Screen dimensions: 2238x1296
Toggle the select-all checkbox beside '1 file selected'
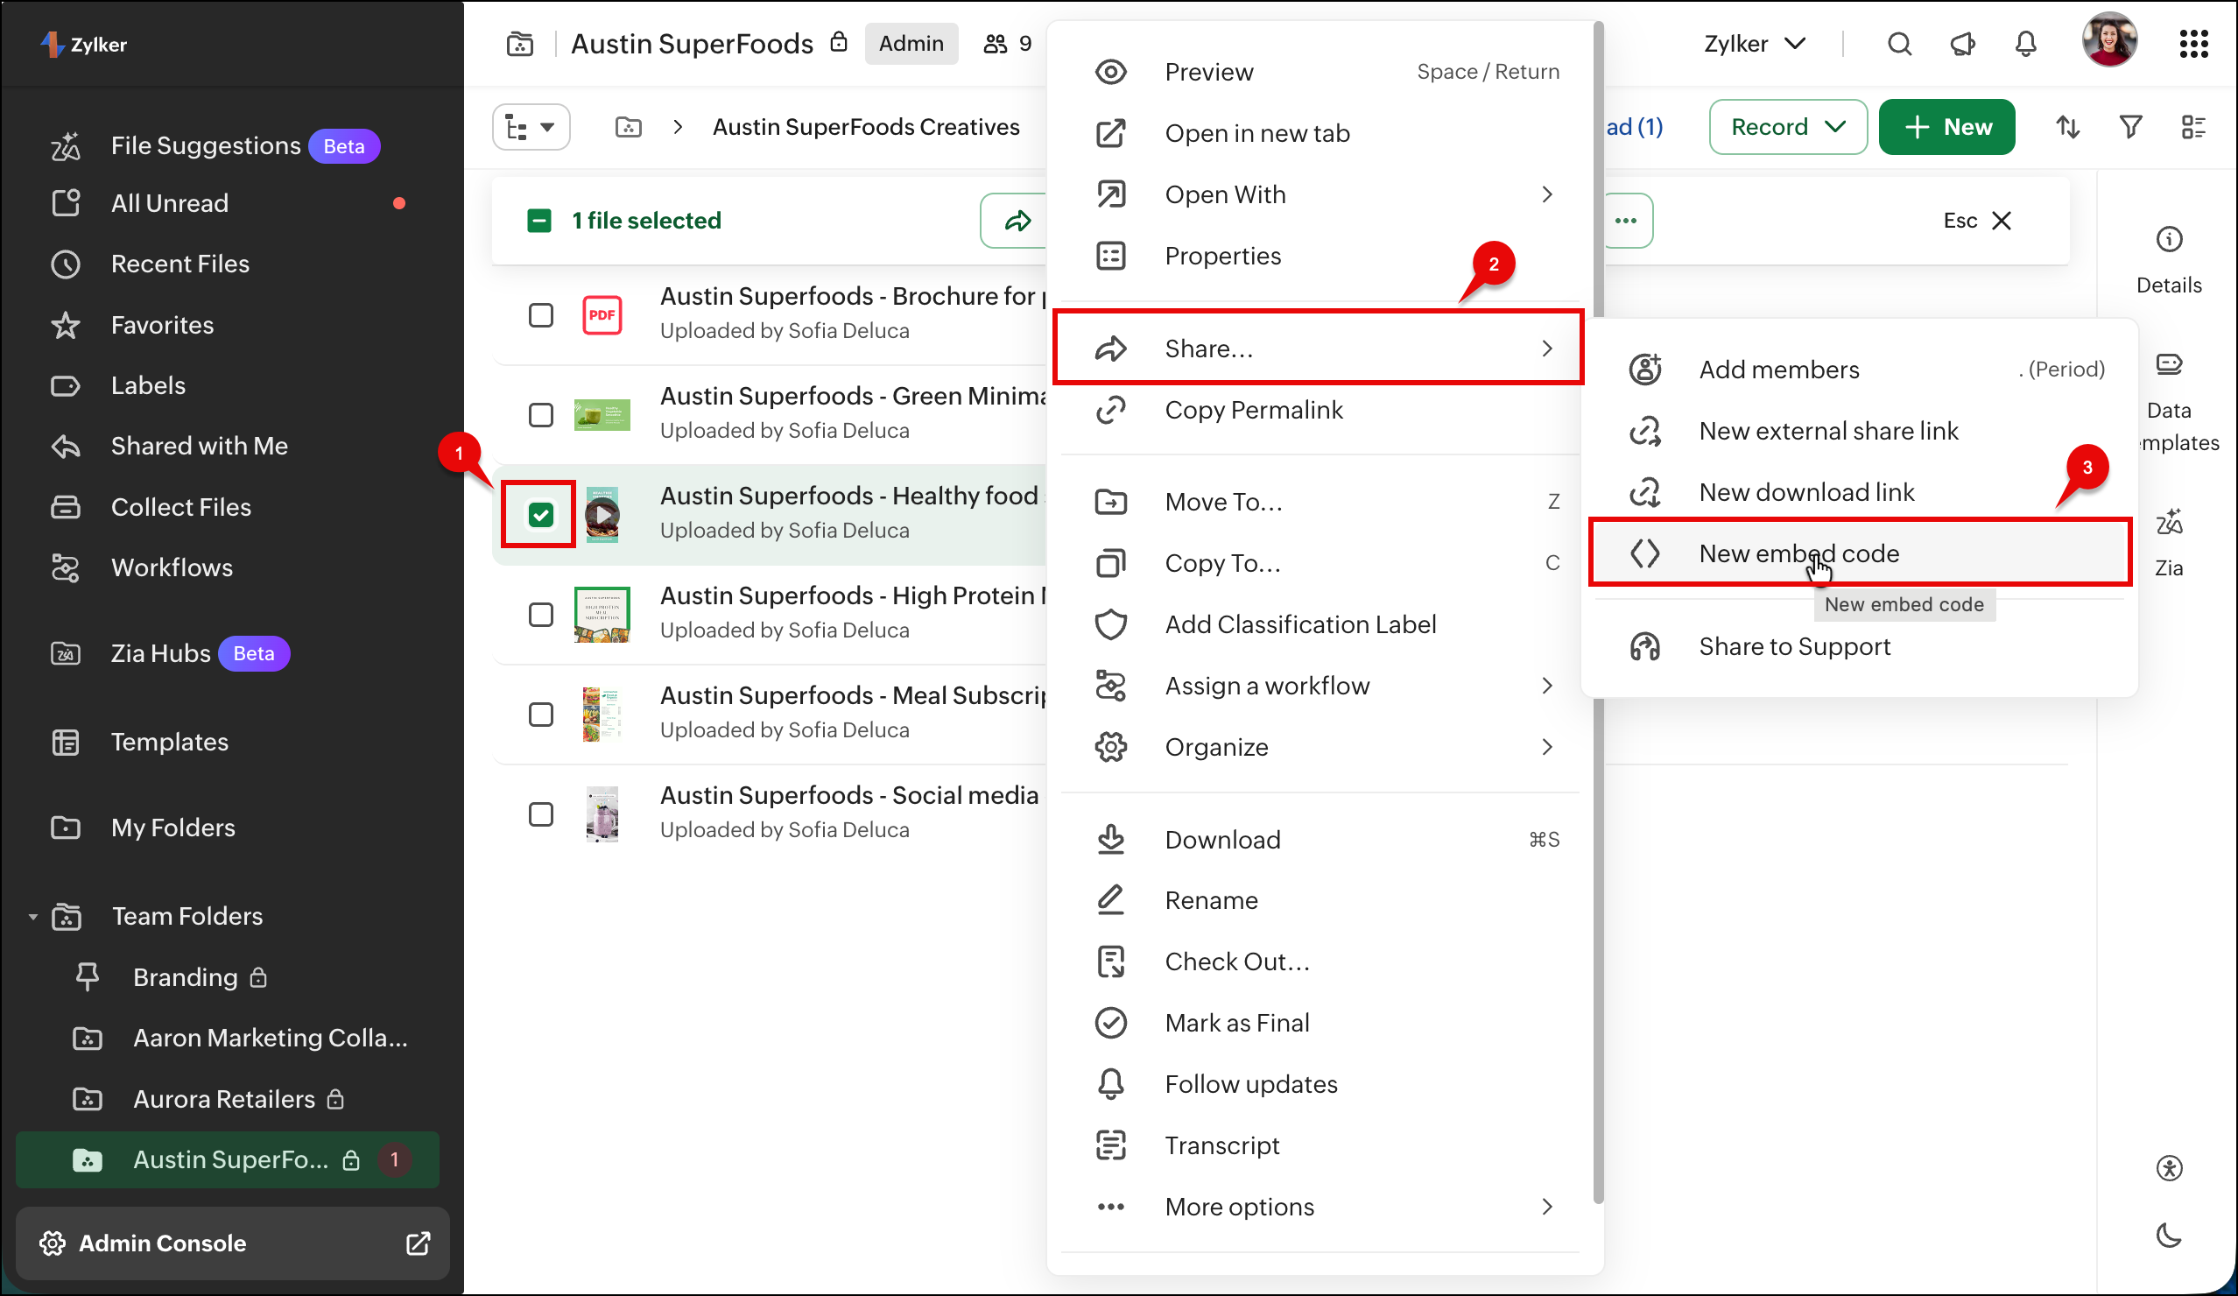coord(539,221)
